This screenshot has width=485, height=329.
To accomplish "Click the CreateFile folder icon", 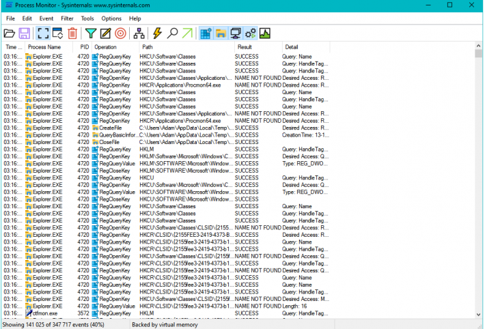I will (95, 128).
